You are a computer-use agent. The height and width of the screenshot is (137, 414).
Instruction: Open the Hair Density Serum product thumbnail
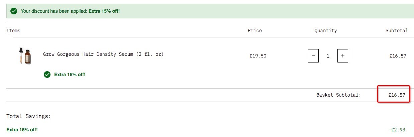coord(25,56)
